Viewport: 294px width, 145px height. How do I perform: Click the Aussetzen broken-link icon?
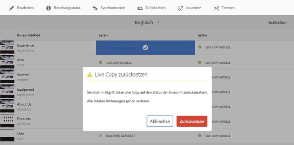[x=180, y=8]
